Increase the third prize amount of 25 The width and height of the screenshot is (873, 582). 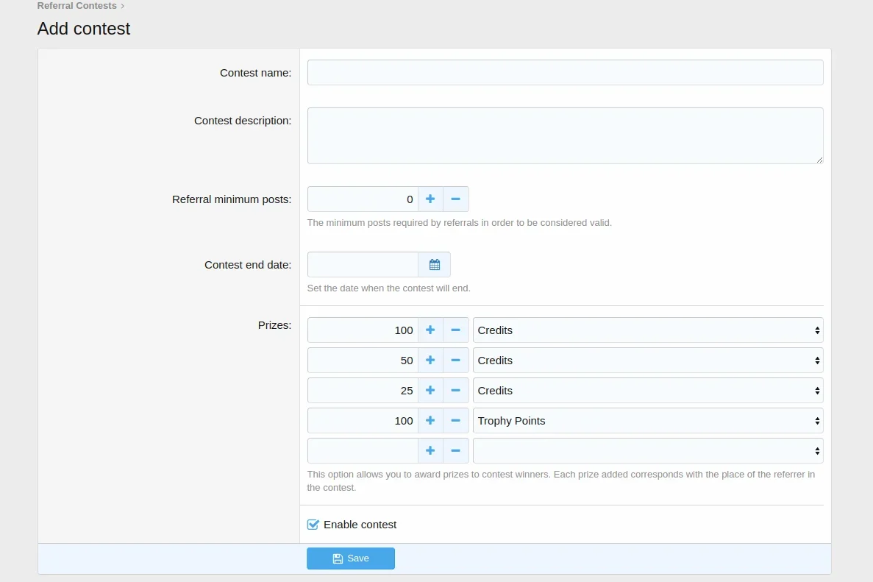430,391
